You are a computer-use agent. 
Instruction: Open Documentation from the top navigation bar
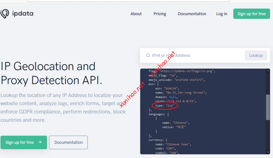click(192, 14)
